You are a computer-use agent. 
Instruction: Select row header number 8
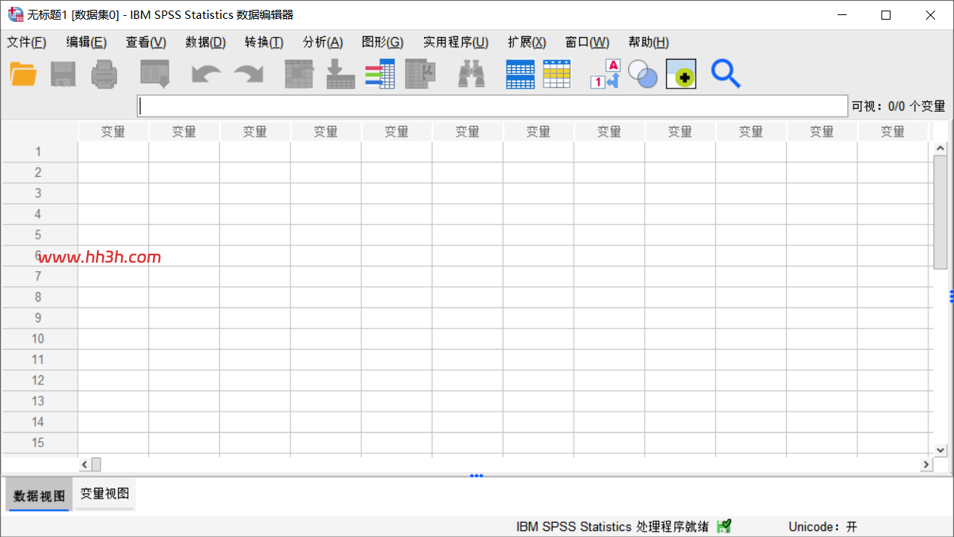click(39, 298)
